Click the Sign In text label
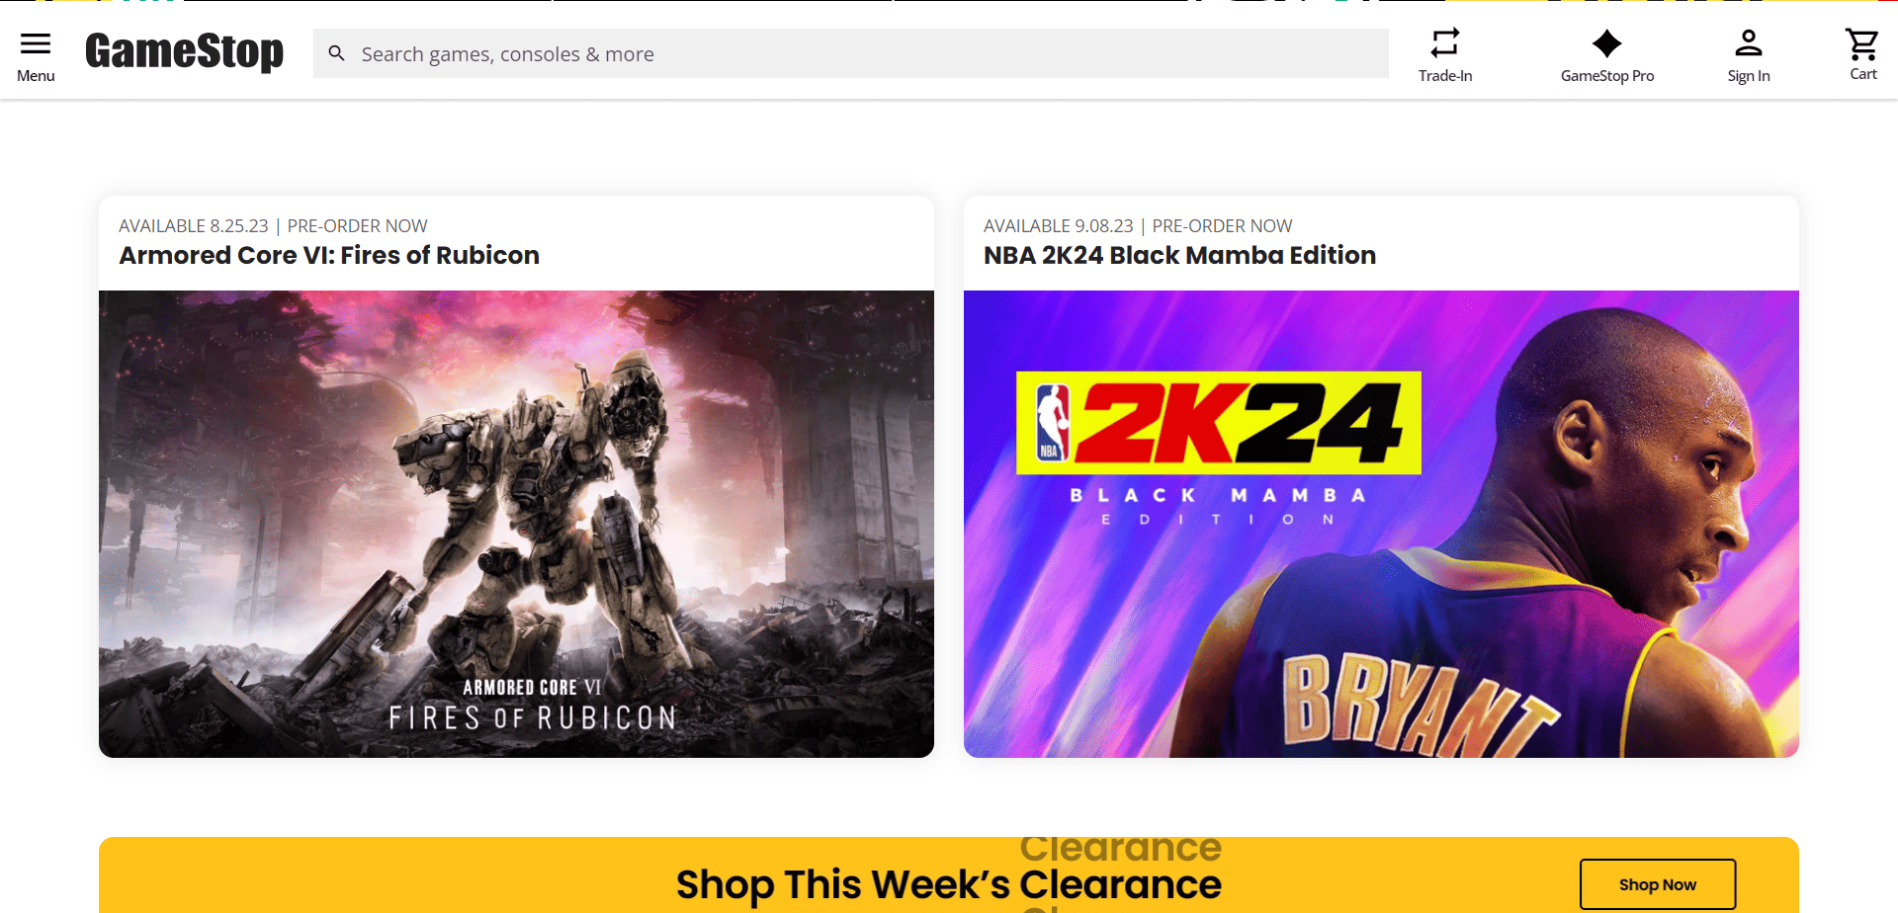This screenshot has height=913, width=1898. coord(1749,76)
